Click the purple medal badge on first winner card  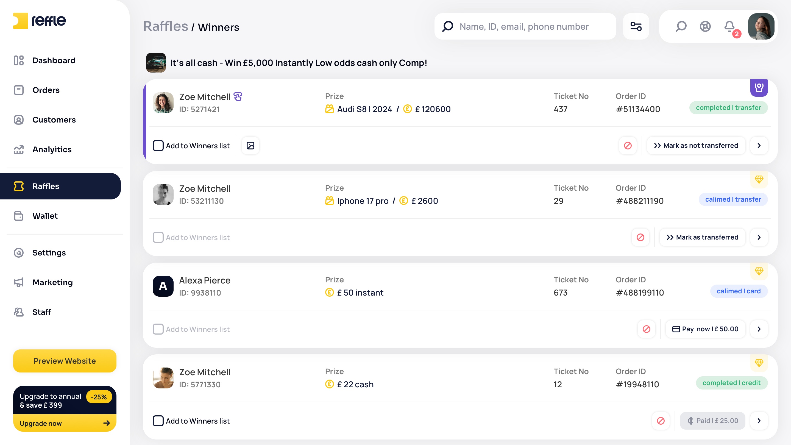click(759, 88)
